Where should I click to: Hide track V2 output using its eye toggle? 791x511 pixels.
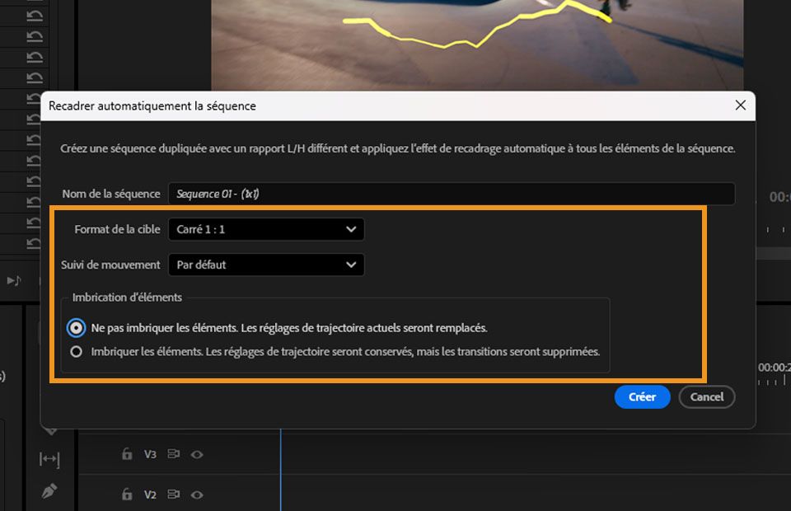coord(196,495)
